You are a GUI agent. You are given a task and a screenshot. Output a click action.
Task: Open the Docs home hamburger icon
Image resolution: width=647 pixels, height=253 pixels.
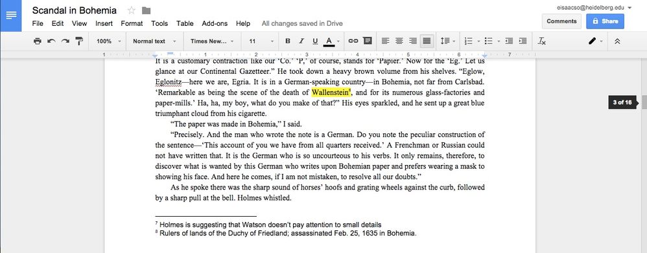tap(11, 16)
